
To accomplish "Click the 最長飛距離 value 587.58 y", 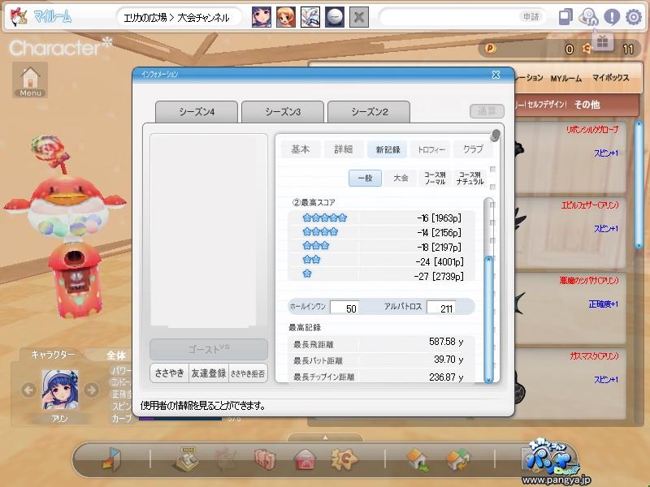I will pyautogui.click(x=446, y=342).
